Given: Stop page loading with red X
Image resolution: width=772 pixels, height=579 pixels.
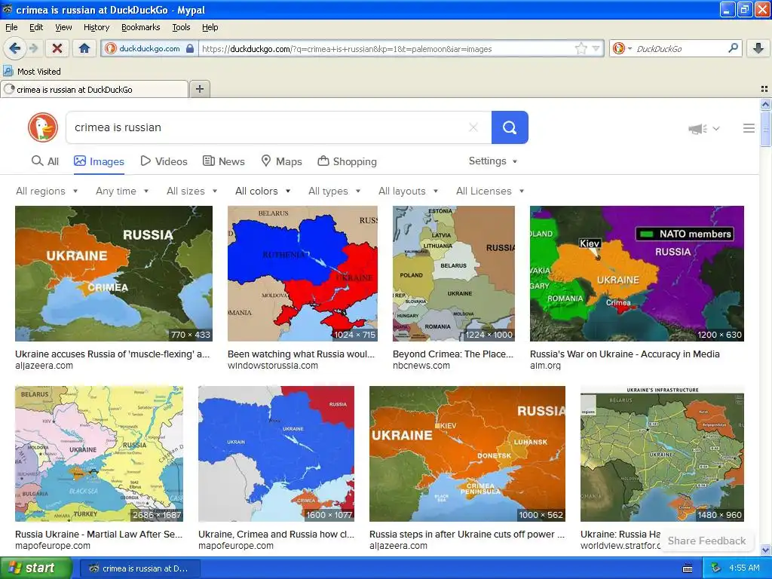Looking at the screenshot, I should tap(57, 48).
